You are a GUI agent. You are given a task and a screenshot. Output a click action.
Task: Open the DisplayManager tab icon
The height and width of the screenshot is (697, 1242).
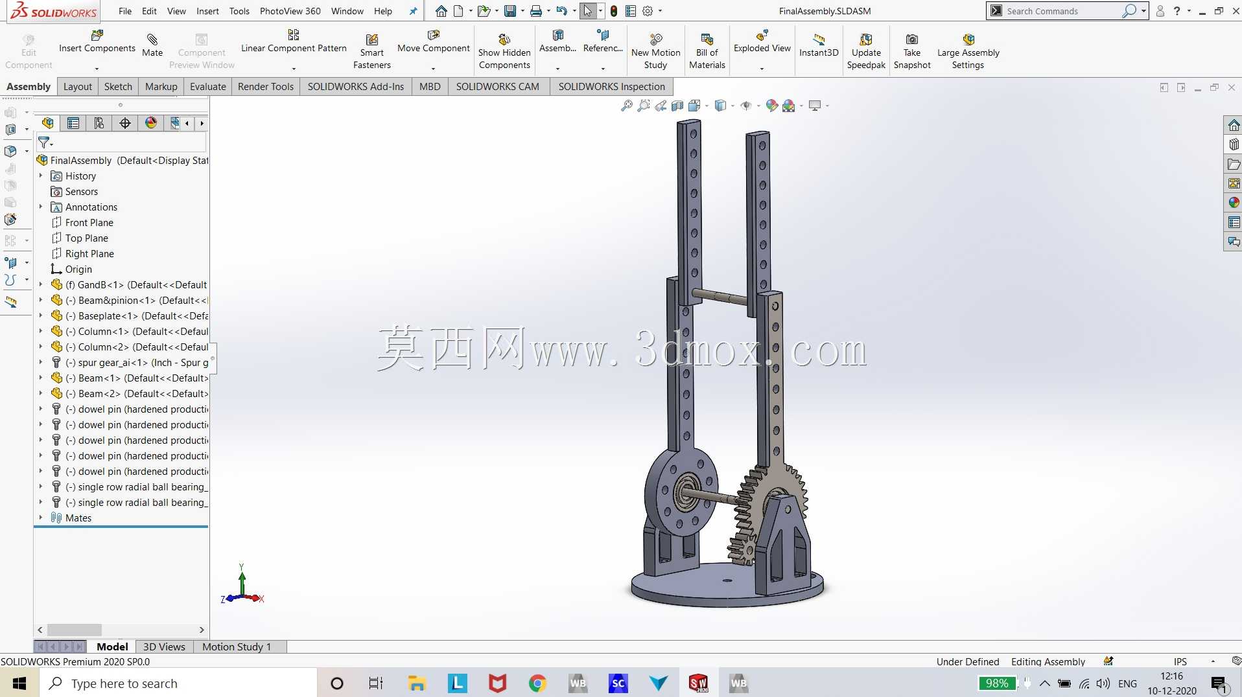click(151, 123)
